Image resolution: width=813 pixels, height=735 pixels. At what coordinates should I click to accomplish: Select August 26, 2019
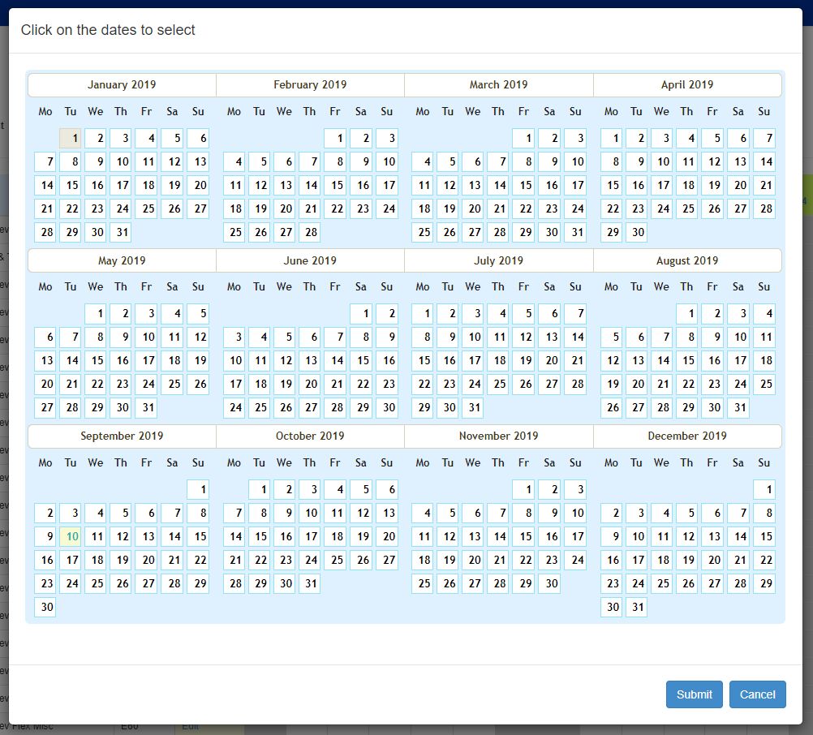pyautogui.click(x=611, y=407)
